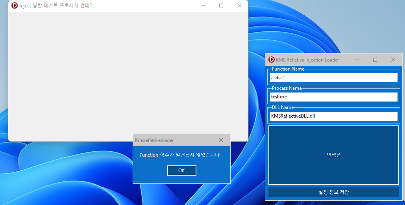Click the Function Name group label

click(288, 69)
